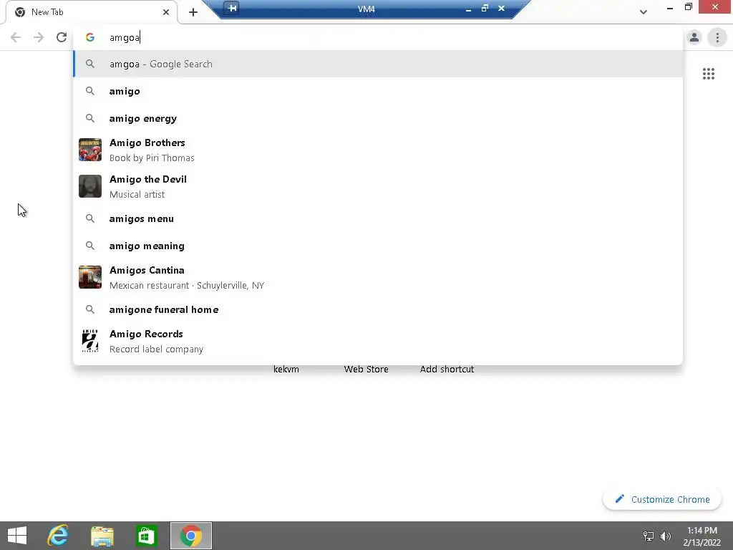The image size is (733, 550).
Task: Select the Amigo the Devil musical artist suggestion
Action: [378, 187]
